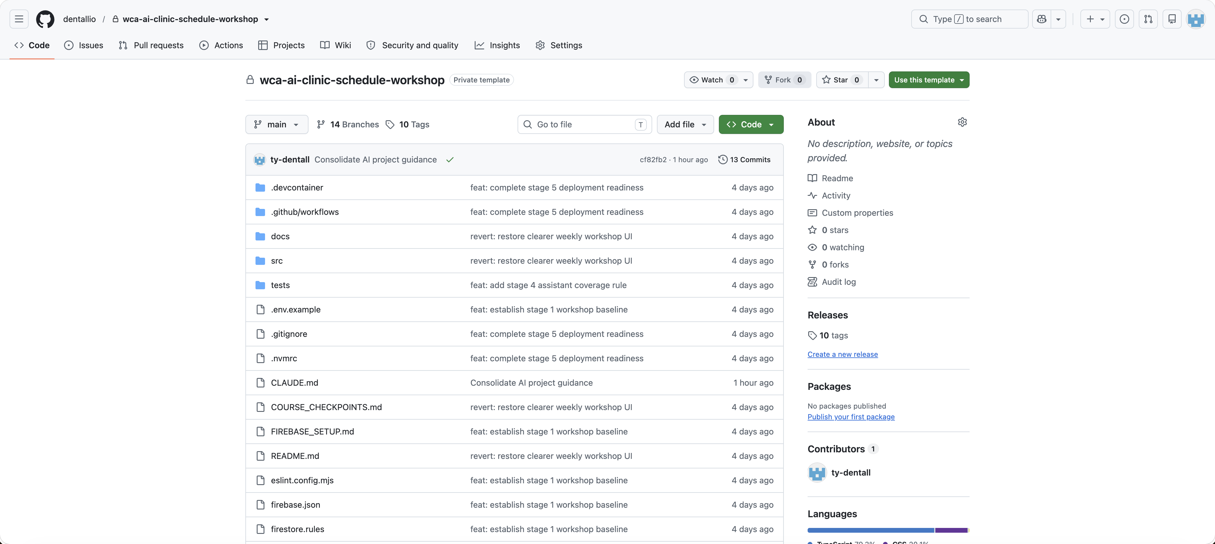Focus the Type / to search box
Viewport: 1215px width, 544px height.
pyautogui.click(x=969, y=19)
